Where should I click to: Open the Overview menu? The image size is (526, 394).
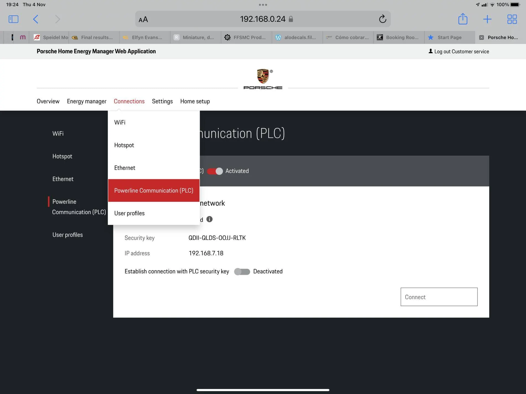tap(48, 101)
